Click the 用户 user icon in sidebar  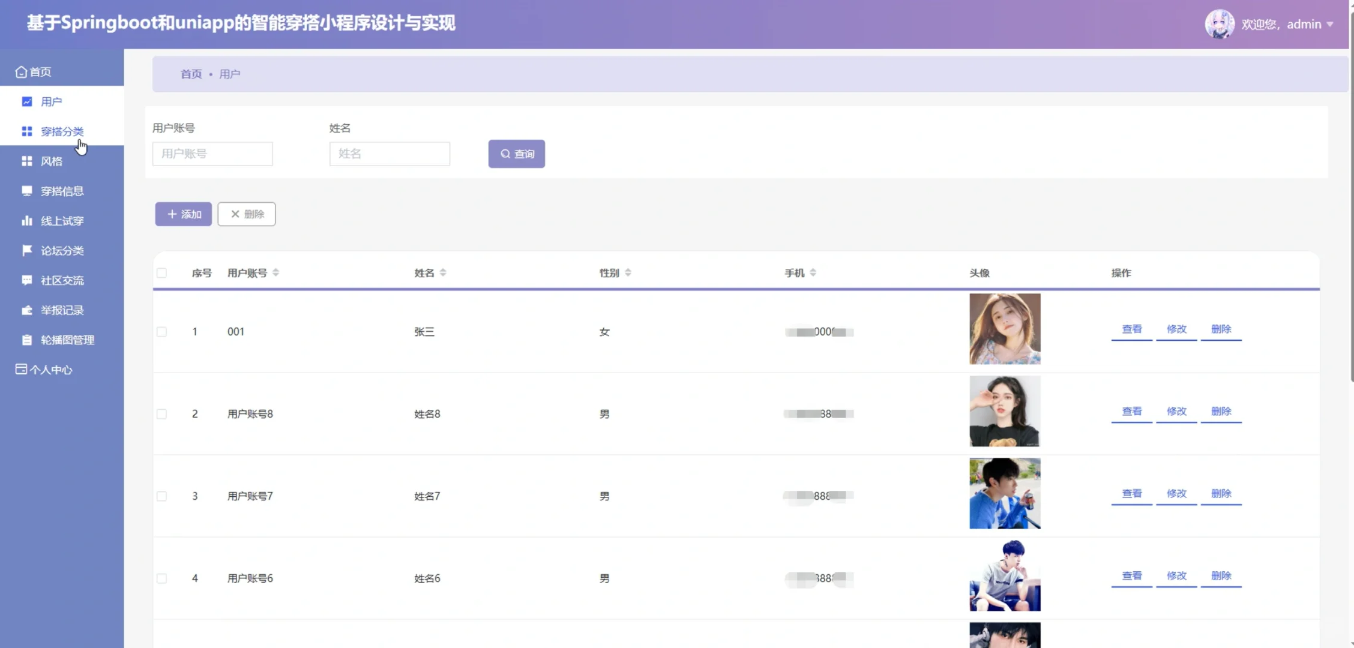point(27,101)
